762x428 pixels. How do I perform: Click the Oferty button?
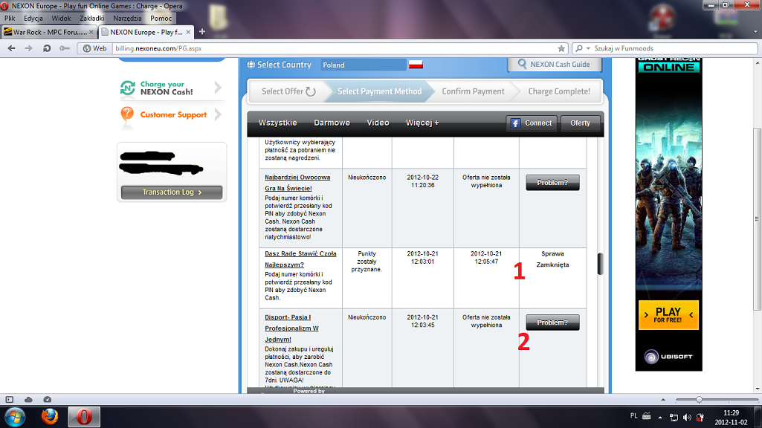[x=581, y=123]
